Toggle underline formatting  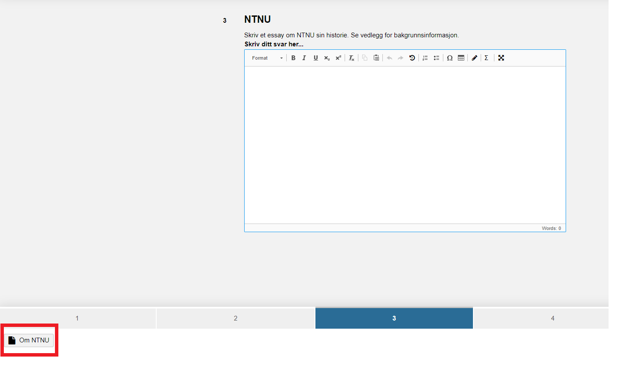point(316,58)
